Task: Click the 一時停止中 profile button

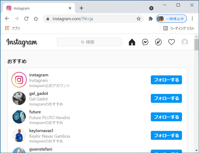Action: tap(172, 19)
